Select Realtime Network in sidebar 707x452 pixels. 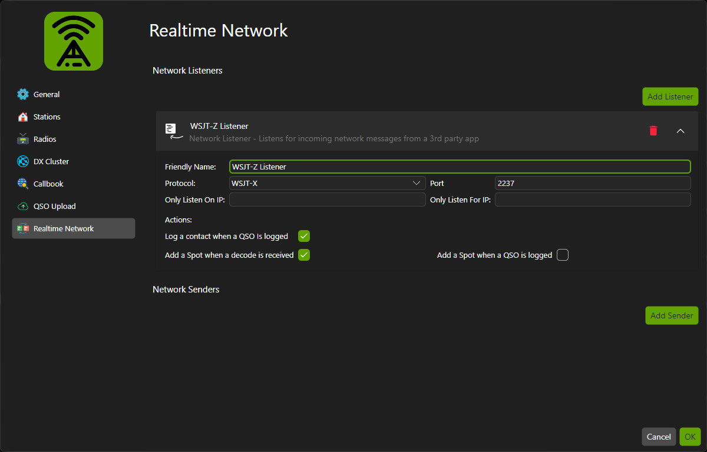click(x=74, y=228)
